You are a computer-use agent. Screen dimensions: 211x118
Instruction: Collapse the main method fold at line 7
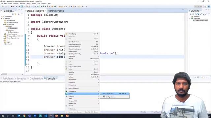[30, 36]
